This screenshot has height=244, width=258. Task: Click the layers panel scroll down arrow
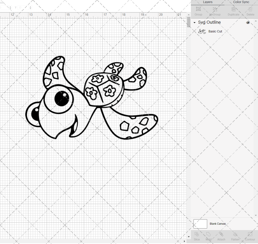(255, 215)
